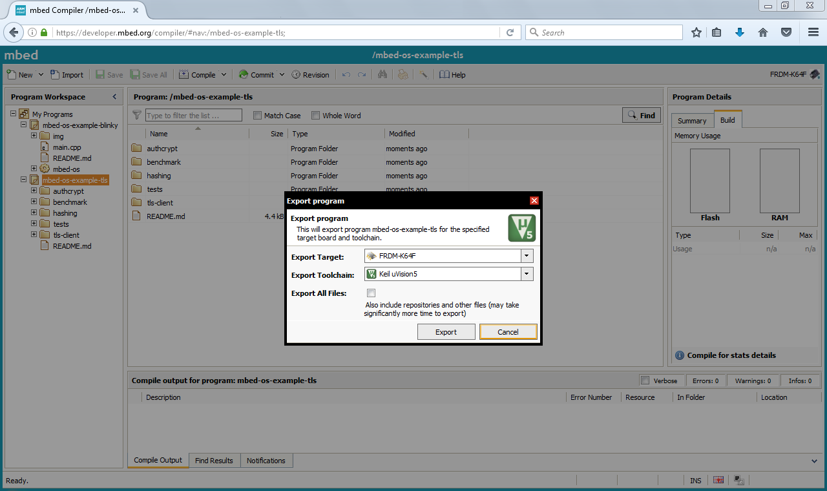This screenshot has width=827, height=491.
Task: Expand the tls-client folder in workspace tree
Action: [34, 235]
